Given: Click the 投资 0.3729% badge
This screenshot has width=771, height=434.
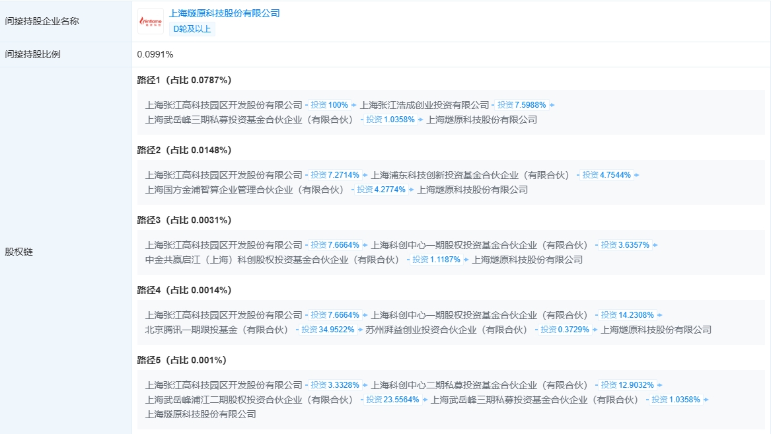Looking at the screenshot, I should (565, 330).
